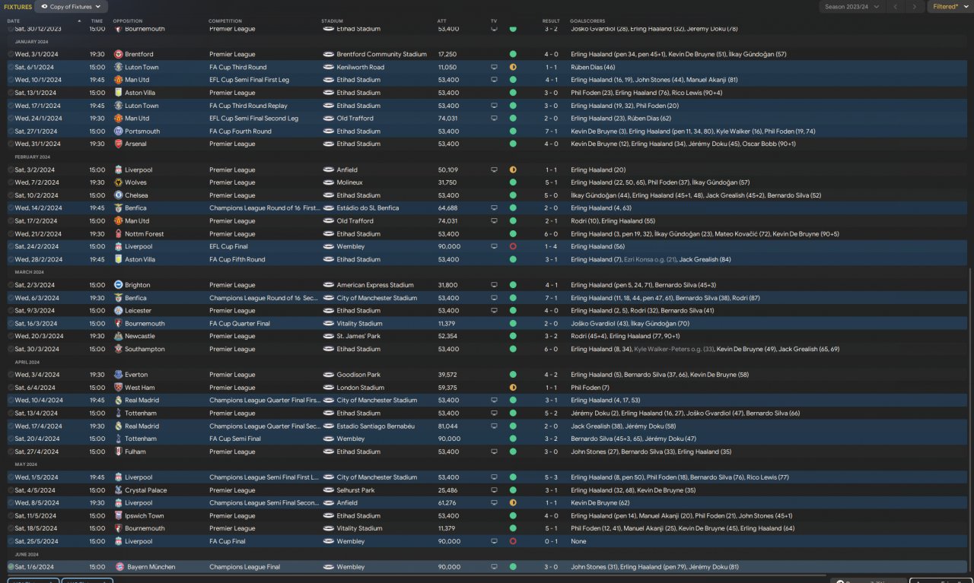Viewport: 974px width, 583px height.
Task: Click attendance 81,044 for Real Madrid
Action: pos(448,426)
